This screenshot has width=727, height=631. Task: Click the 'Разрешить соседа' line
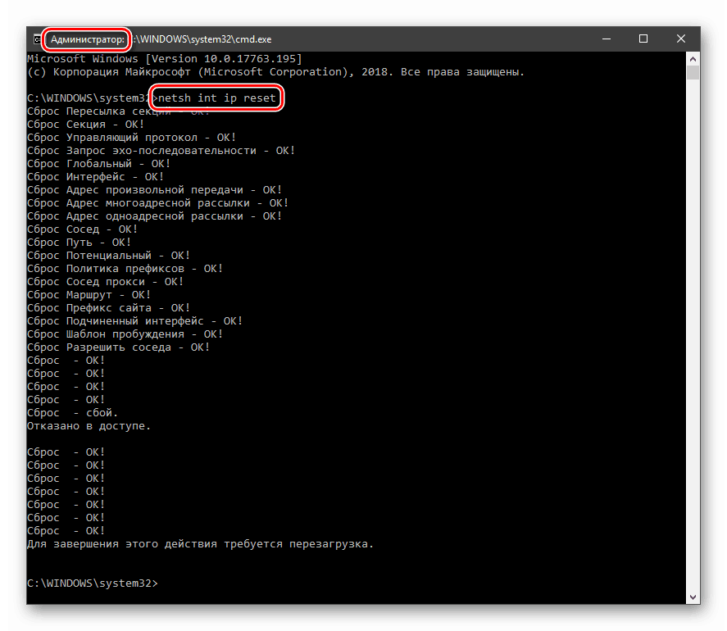pyautogui.click(x=119, y=347)
